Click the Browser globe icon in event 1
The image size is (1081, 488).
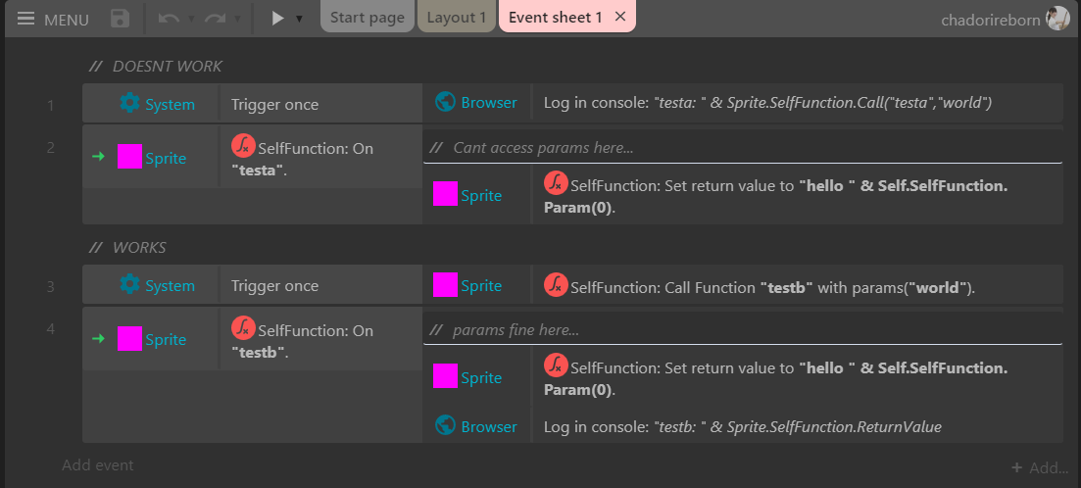(x=445, y=102)
